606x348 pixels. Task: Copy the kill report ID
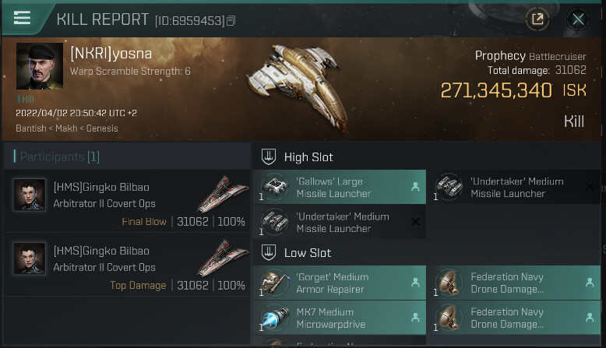click(x=231, y=20)
